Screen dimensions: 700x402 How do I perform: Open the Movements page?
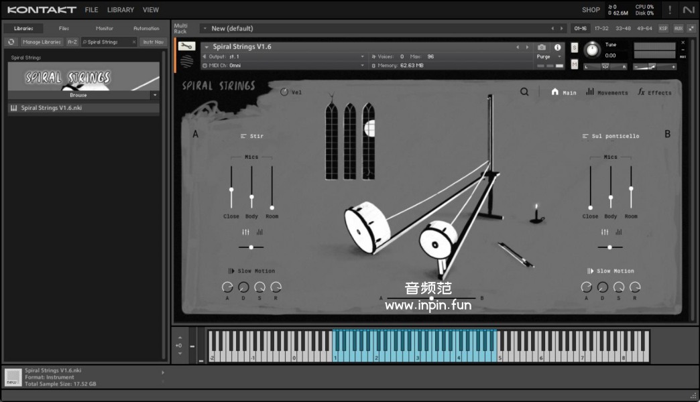pyautogui.click(x=607, y=92)
